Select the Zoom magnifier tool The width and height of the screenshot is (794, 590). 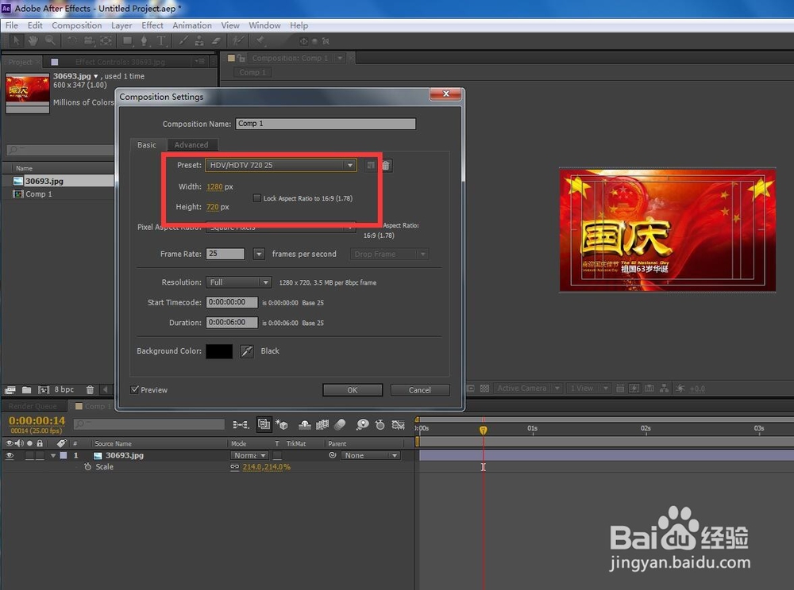(50, 40)
